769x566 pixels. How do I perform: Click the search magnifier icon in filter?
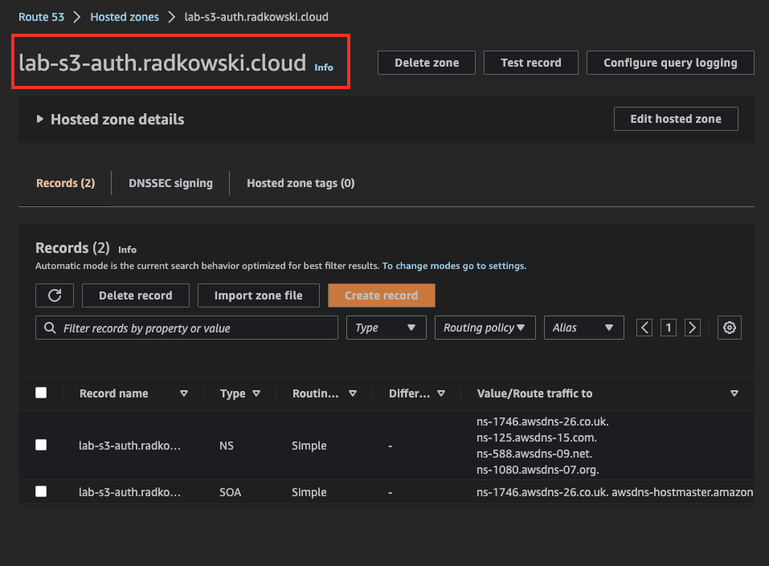[50, 328]
